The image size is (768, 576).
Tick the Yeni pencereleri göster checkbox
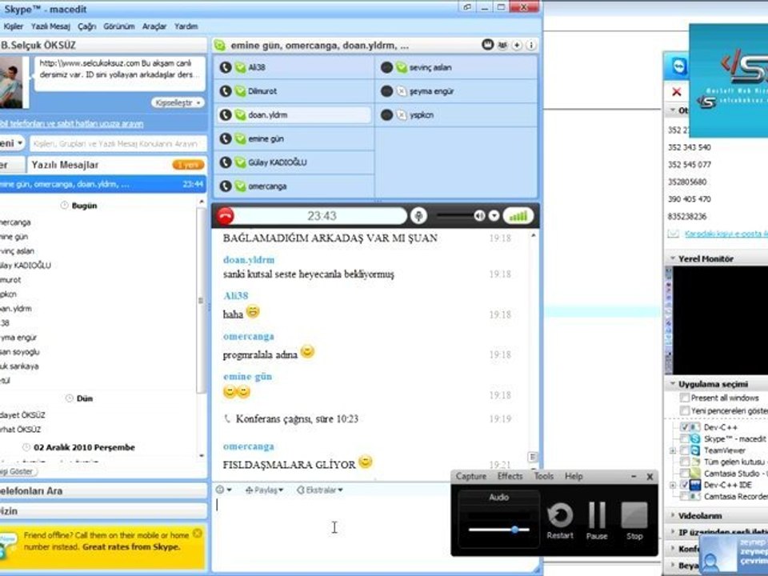tap(685, 410)
